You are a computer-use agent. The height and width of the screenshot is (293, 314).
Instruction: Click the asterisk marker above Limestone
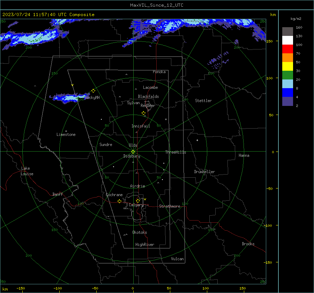(66, 131)
